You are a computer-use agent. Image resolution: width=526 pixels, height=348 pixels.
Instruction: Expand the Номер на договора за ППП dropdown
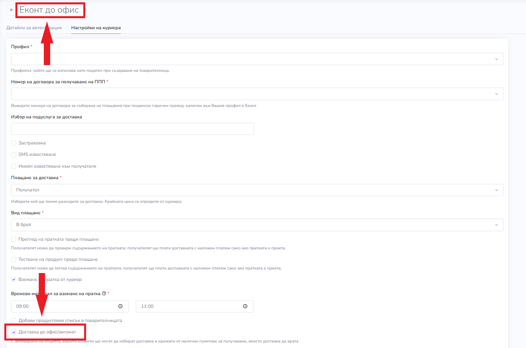tap(257, 94)
